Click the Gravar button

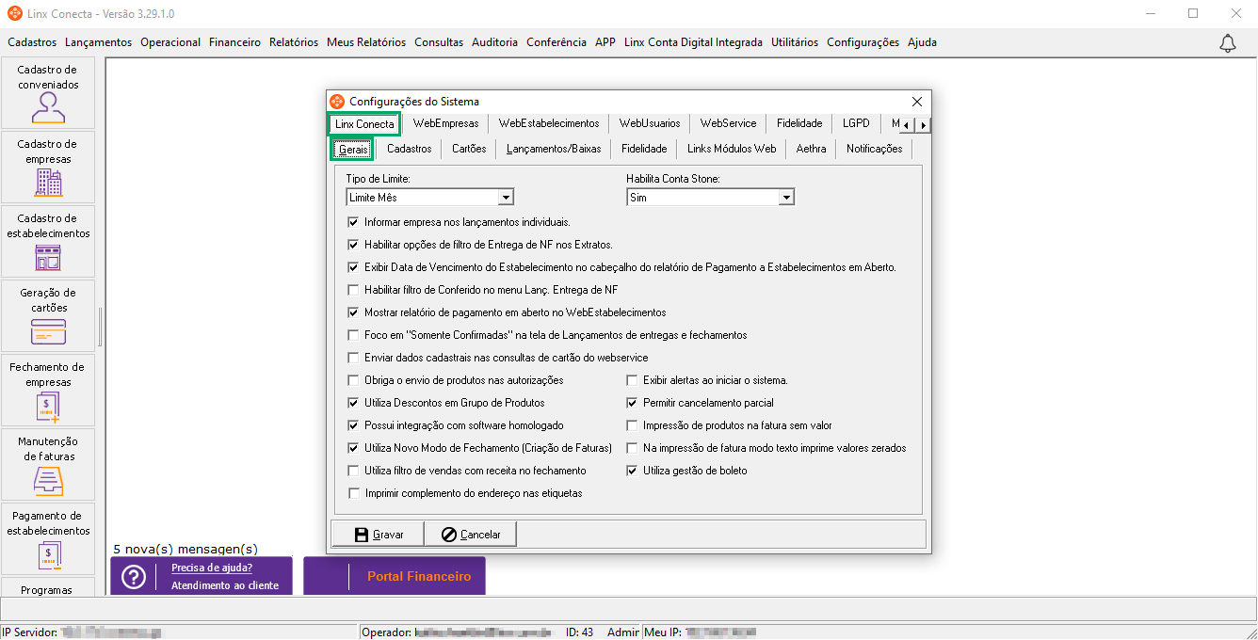coord(379,534)
